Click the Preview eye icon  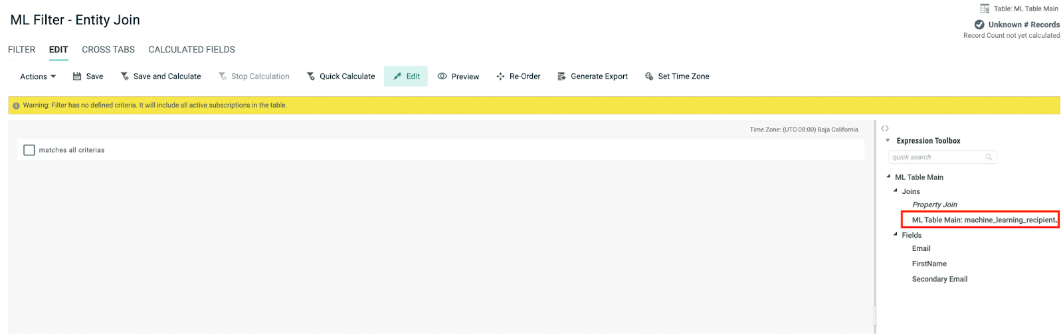pos(442,76)
